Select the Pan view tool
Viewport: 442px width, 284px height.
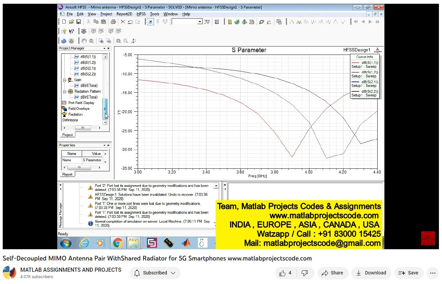(x=85, y=41)
